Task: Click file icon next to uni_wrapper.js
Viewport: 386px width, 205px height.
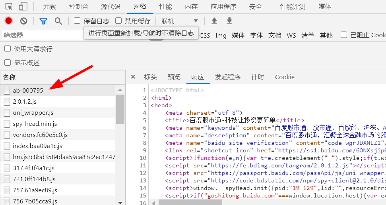Action: click(x=7, y=113)
